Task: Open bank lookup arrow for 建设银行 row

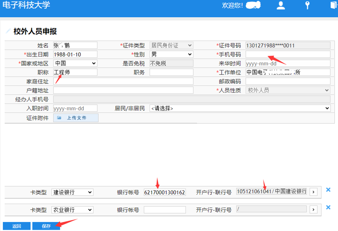Action: pos(314,192)
